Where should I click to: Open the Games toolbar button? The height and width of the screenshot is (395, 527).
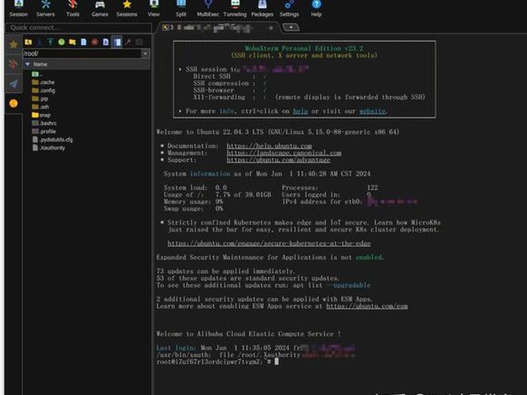pos(100,9)
